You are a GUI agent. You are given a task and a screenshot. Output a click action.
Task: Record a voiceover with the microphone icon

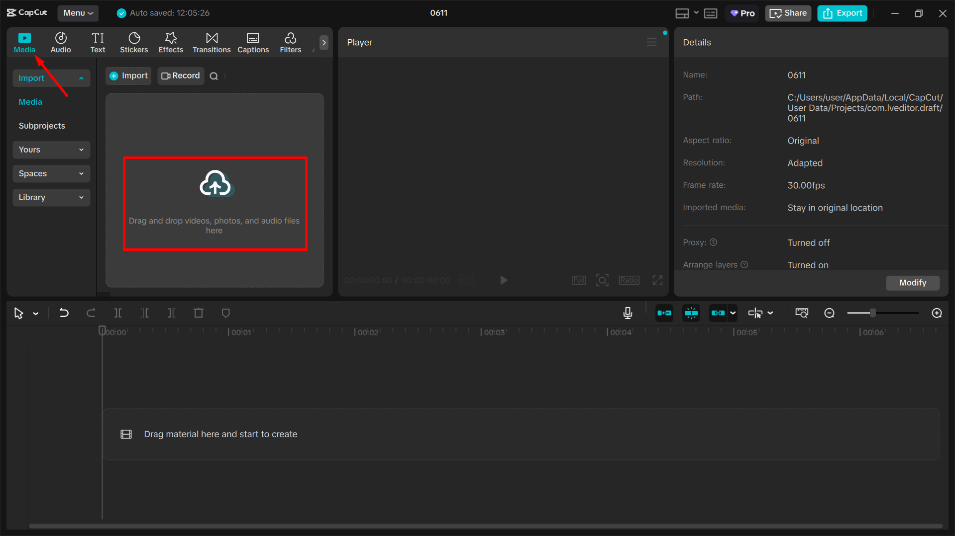[x=628, y=313]
